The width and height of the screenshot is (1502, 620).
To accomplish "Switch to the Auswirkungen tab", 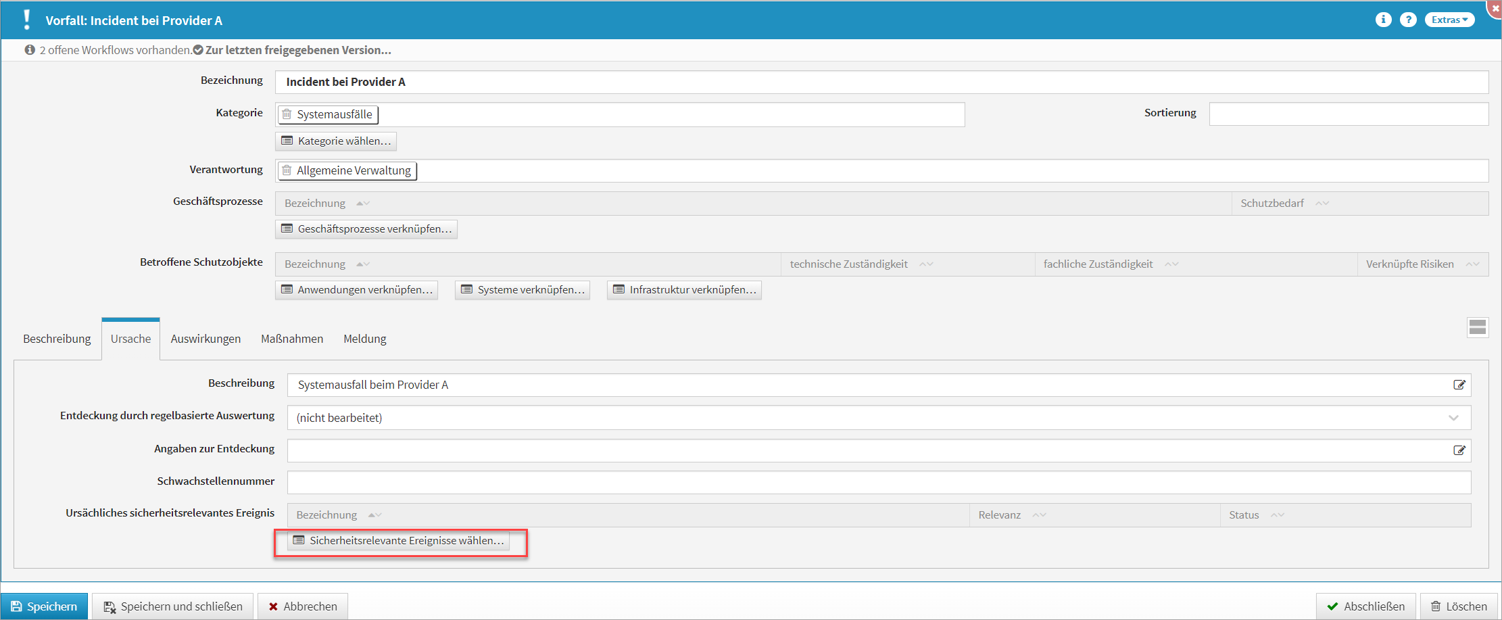I will (205, 339).
